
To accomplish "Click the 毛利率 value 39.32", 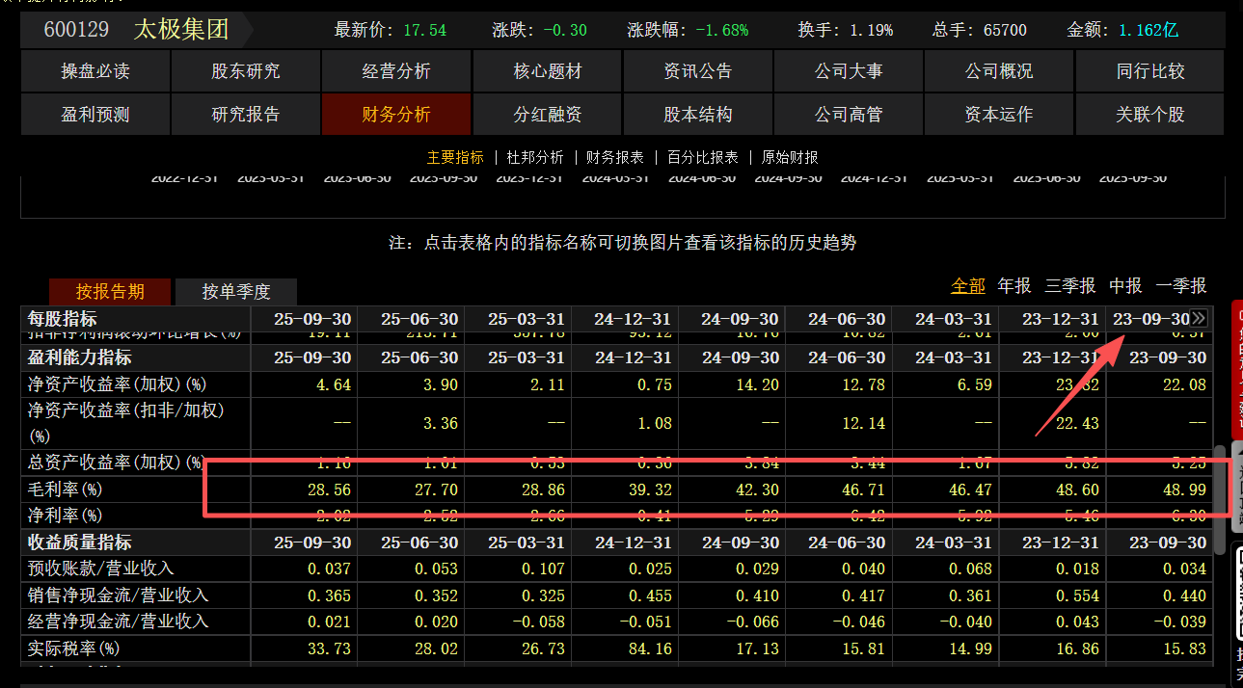I will click(x=650, y=490).
